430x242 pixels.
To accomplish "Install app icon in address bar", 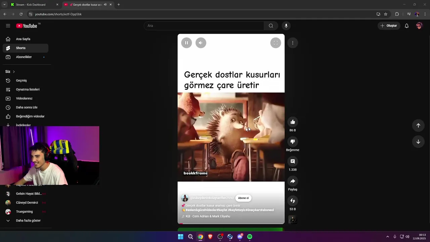I will [378, 14].
